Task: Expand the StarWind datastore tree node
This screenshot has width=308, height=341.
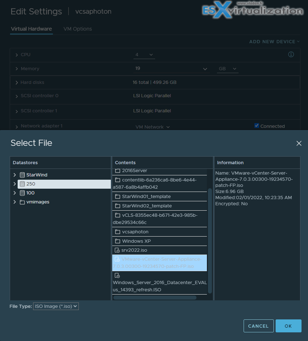Action: (14, 175)
